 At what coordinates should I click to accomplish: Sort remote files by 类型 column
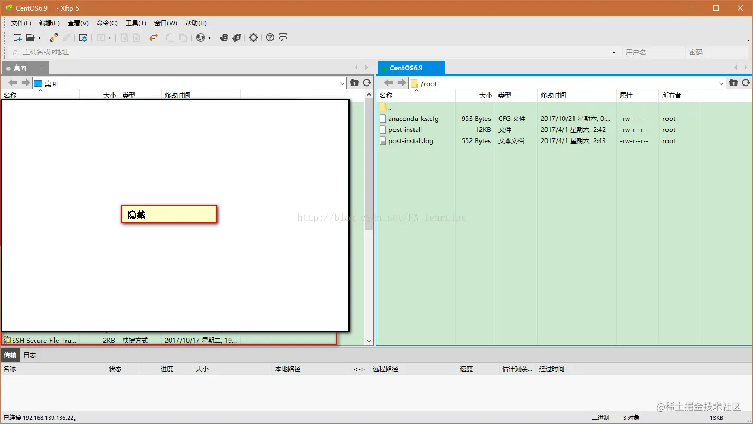point(516,96)
